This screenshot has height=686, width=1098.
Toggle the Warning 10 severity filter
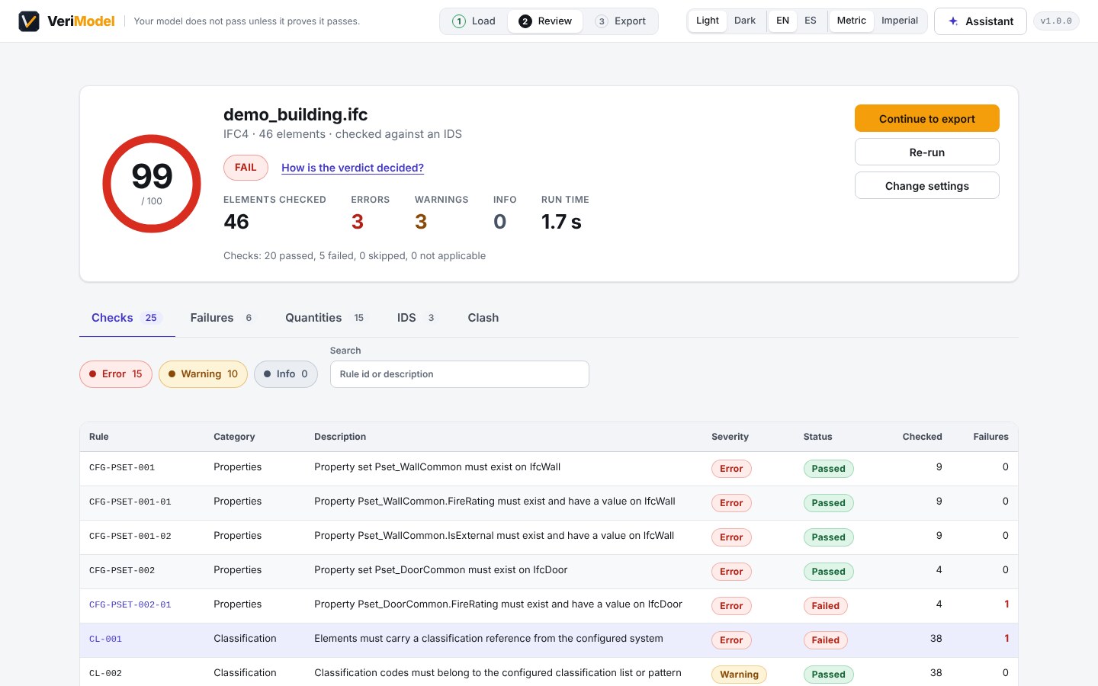pos(203,374)
